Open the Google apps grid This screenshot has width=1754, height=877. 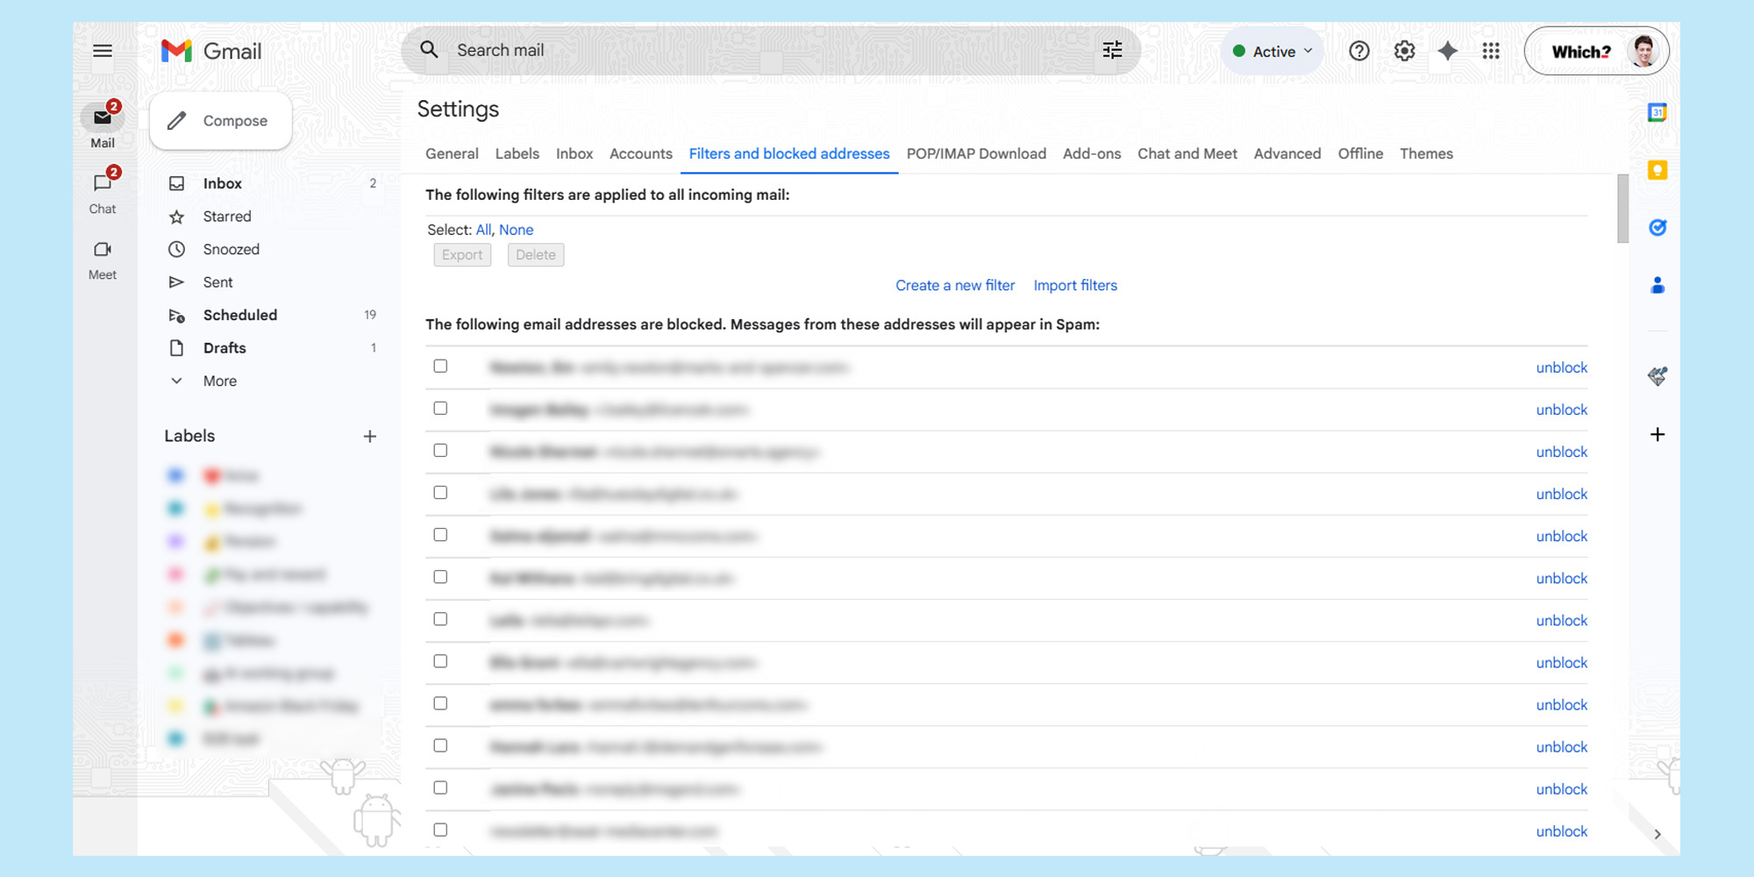[1491, 51]
